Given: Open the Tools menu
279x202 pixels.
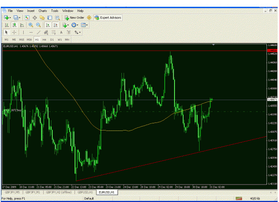Looking at the screenshot, I should pyautogui.click(x=54, y=11).
